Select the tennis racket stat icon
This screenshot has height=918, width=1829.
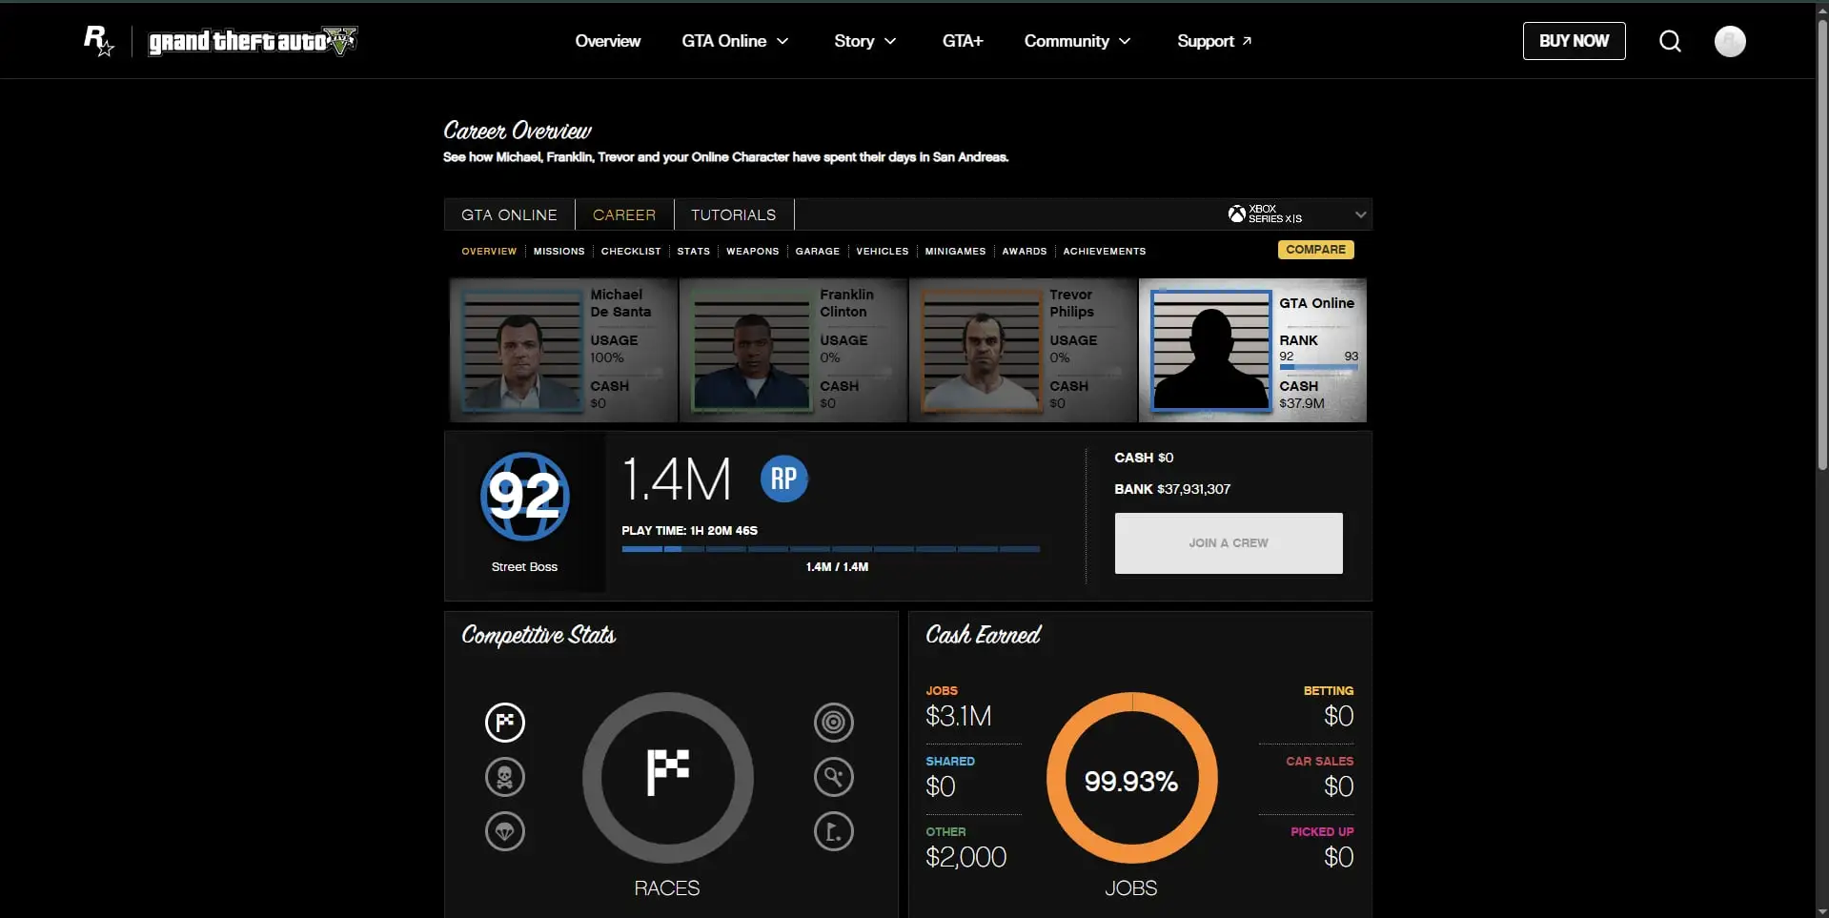point(833,777)
